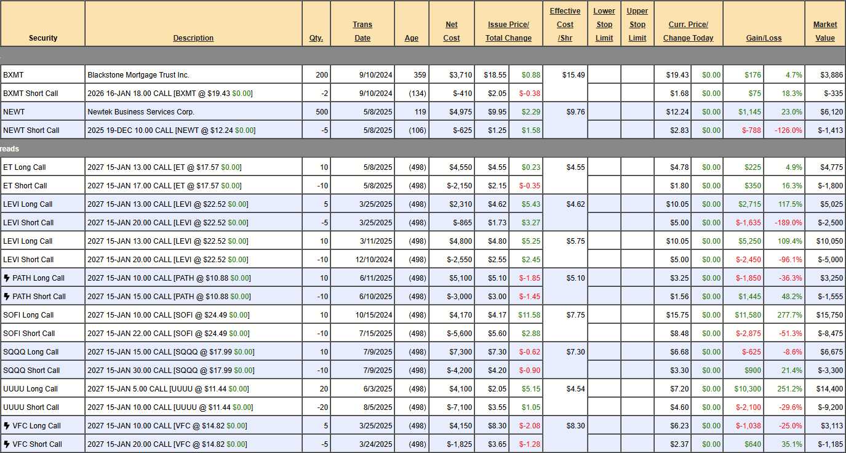Select the SOFI Long Call row label
The image size is (846, 453).
[29, 315]
